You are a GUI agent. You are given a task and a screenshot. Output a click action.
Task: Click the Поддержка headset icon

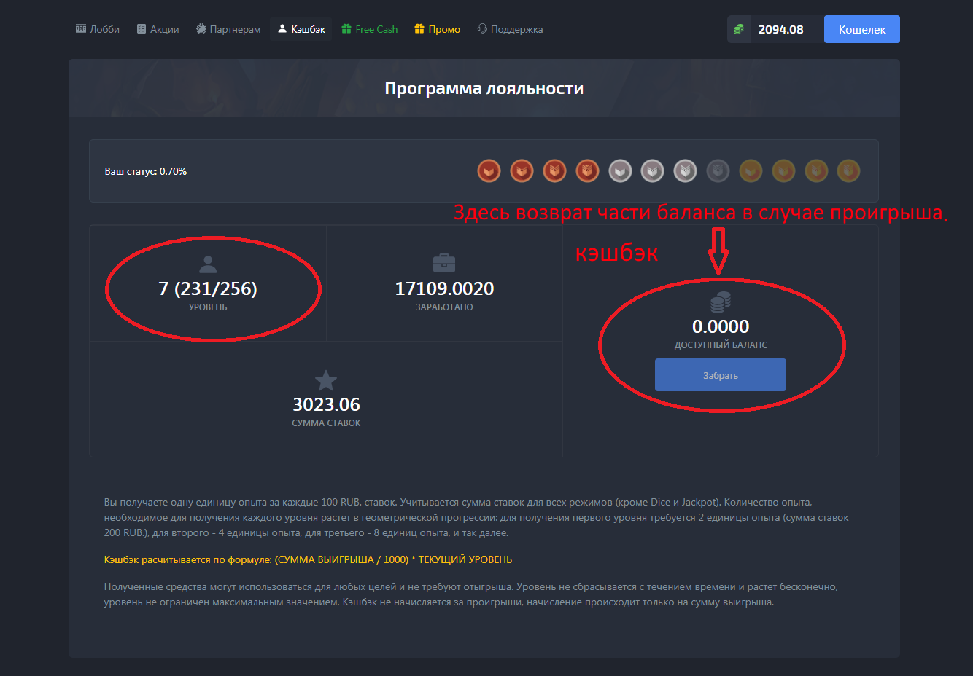tap(482, 29)
